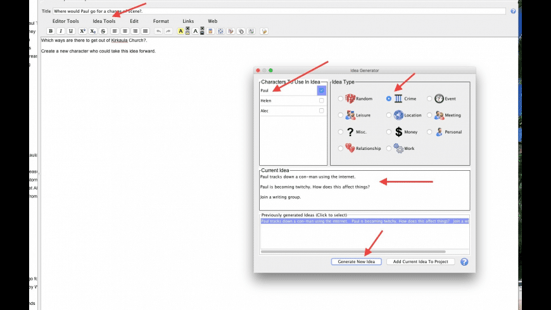Check Alec in characters list

[322, 111]
